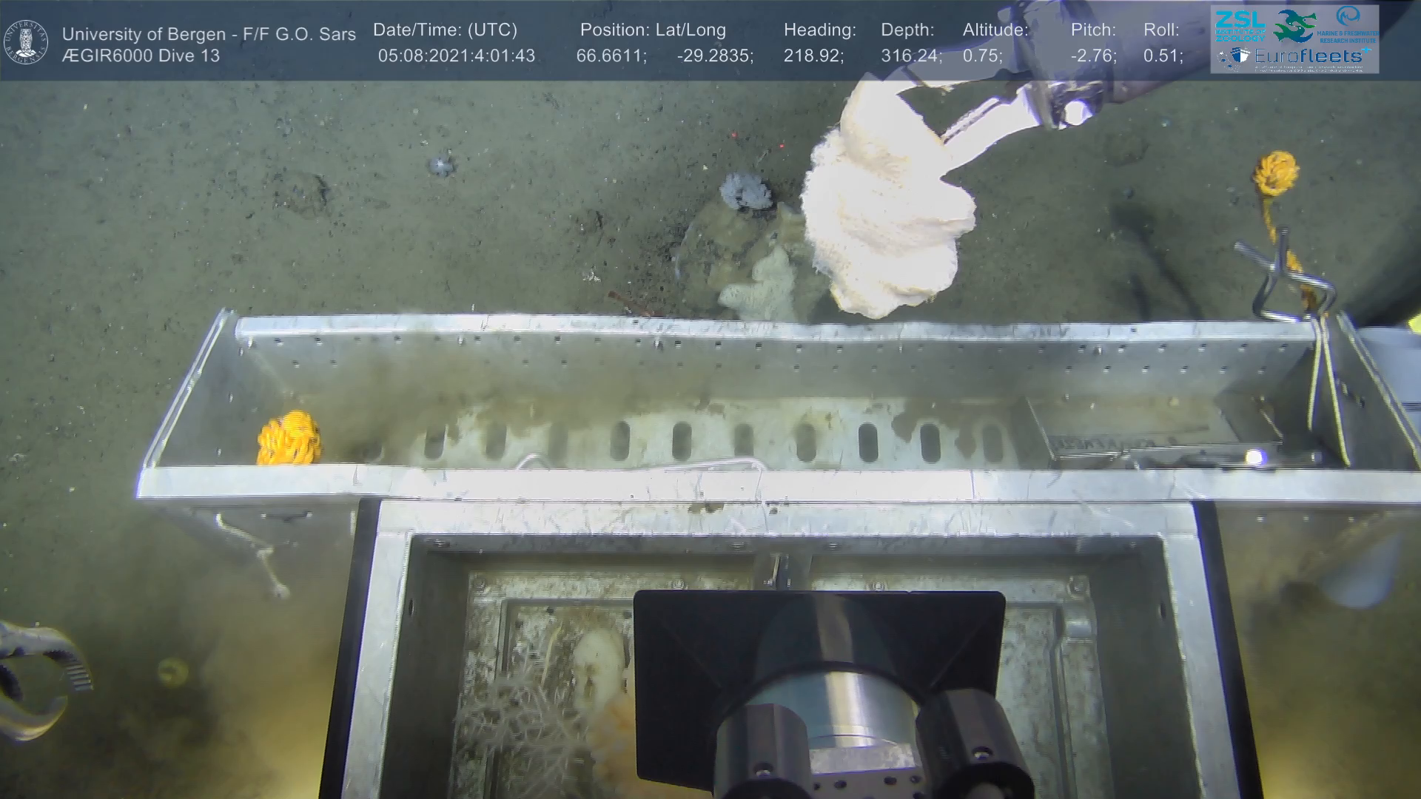Click the Heading value 218.92
The image size is (1421, 799).
(813, 56)
